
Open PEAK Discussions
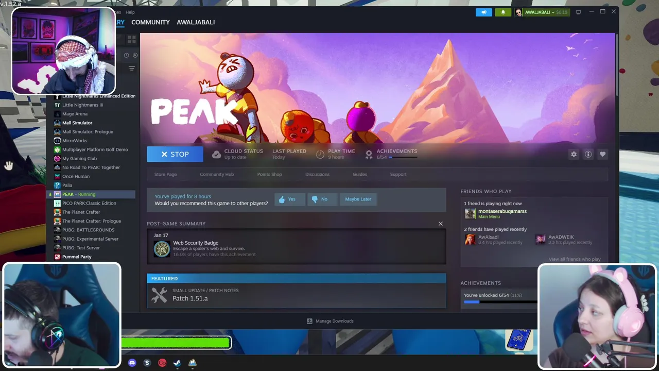(317, 174)
